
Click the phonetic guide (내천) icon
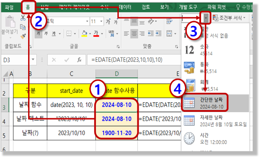pyautogui.click(x=111, y=34)
